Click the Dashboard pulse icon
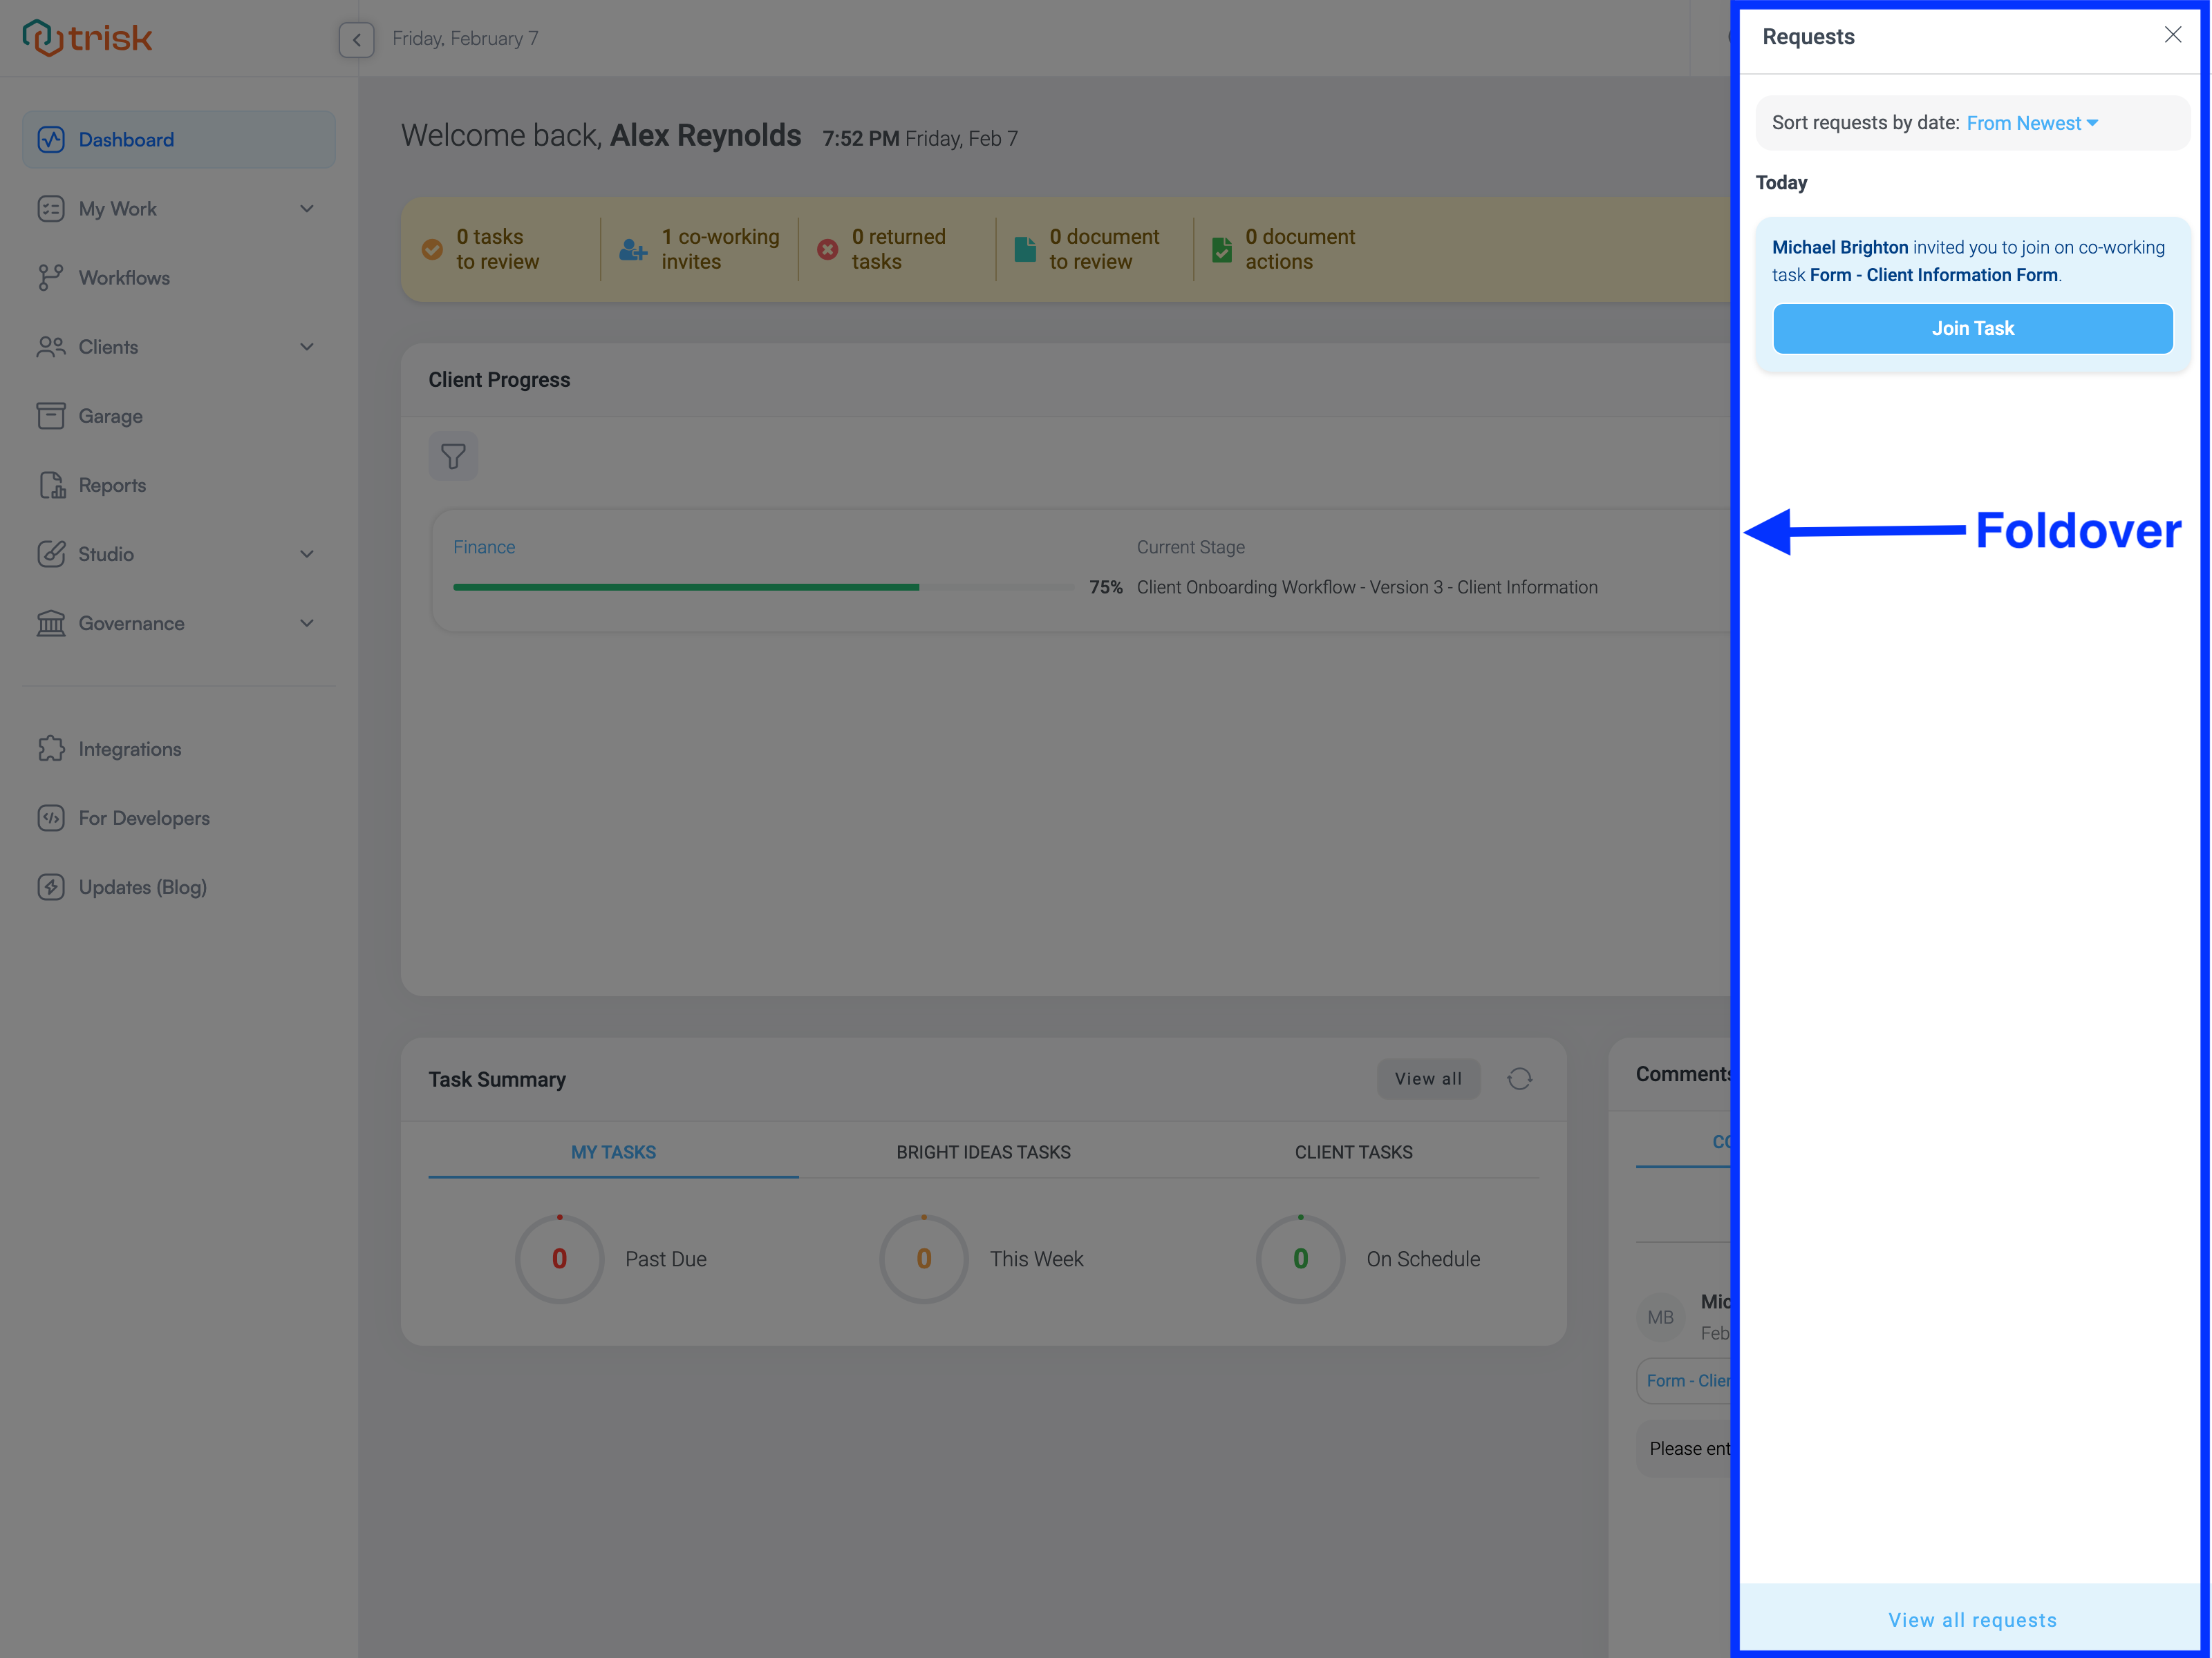Image resolution: width=2212 pixels, height=1658 pixels. point(51,140)
